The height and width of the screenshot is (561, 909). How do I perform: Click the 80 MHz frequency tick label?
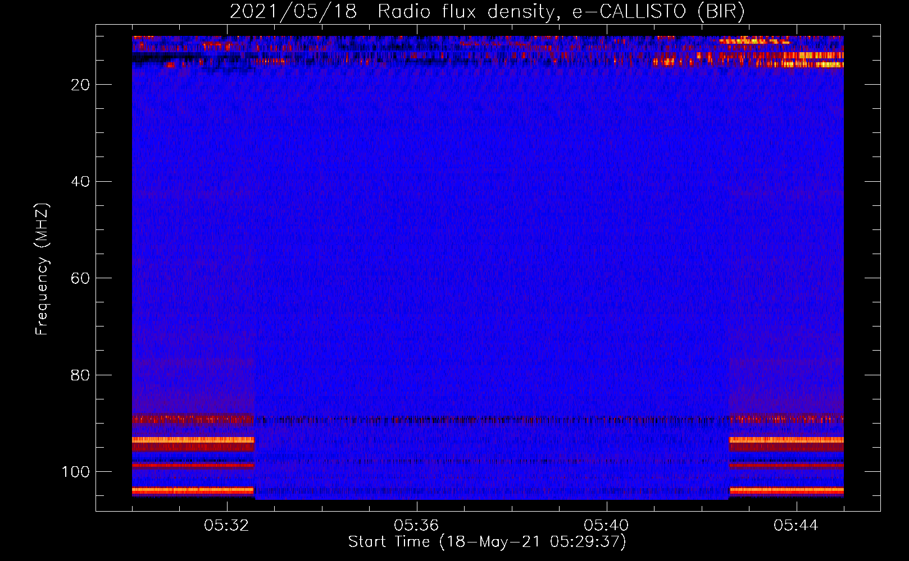80,375
